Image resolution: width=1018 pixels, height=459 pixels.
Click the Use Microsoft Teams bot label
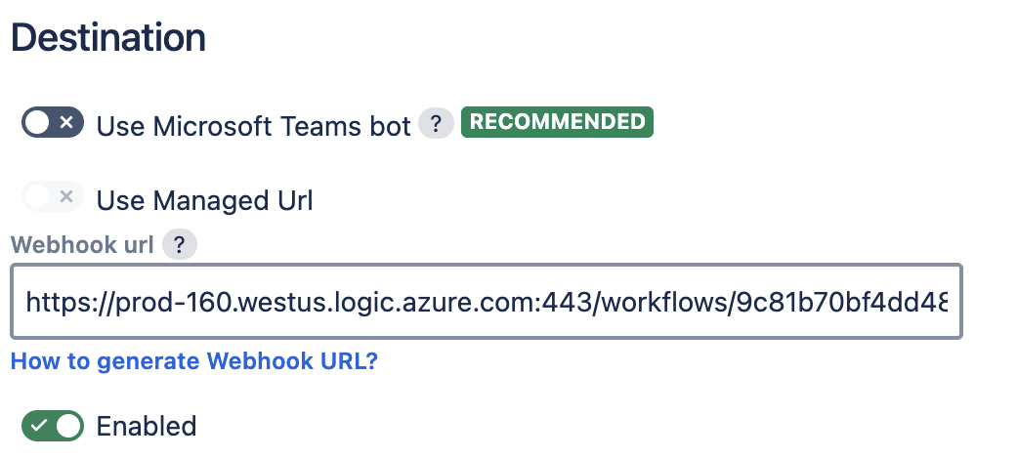tap(253, 127)
